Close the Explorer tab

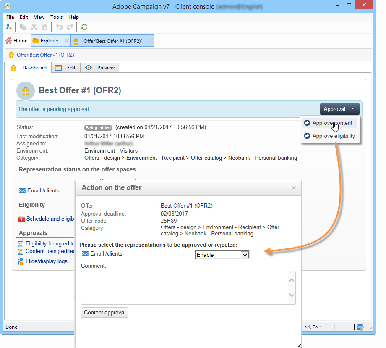[x=66, y=41]
